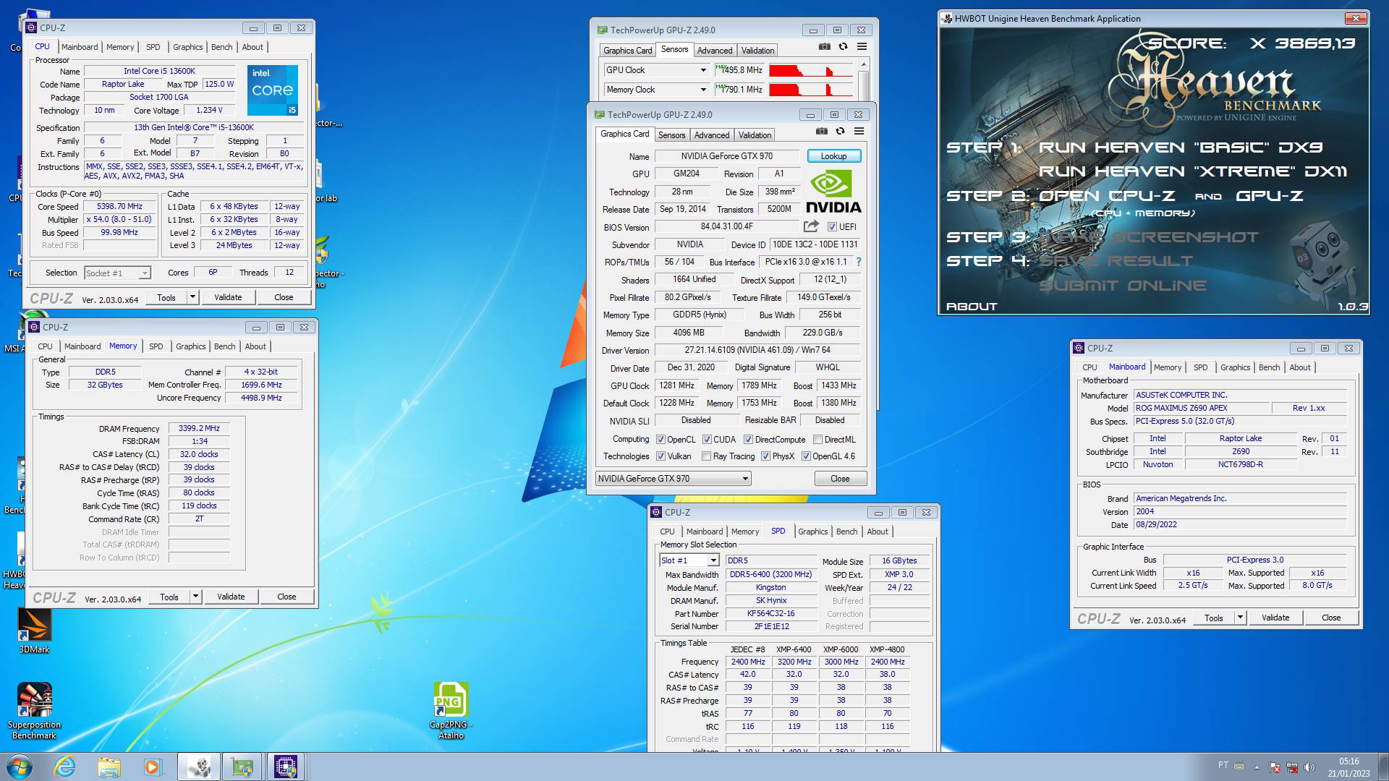Open the Superposition Benchmark desktop icon

click(34, 711)
